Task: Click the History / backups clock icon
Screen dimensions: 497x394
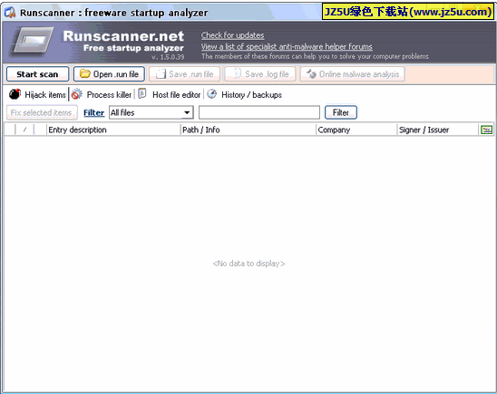Action: click(x=211, y=94)
